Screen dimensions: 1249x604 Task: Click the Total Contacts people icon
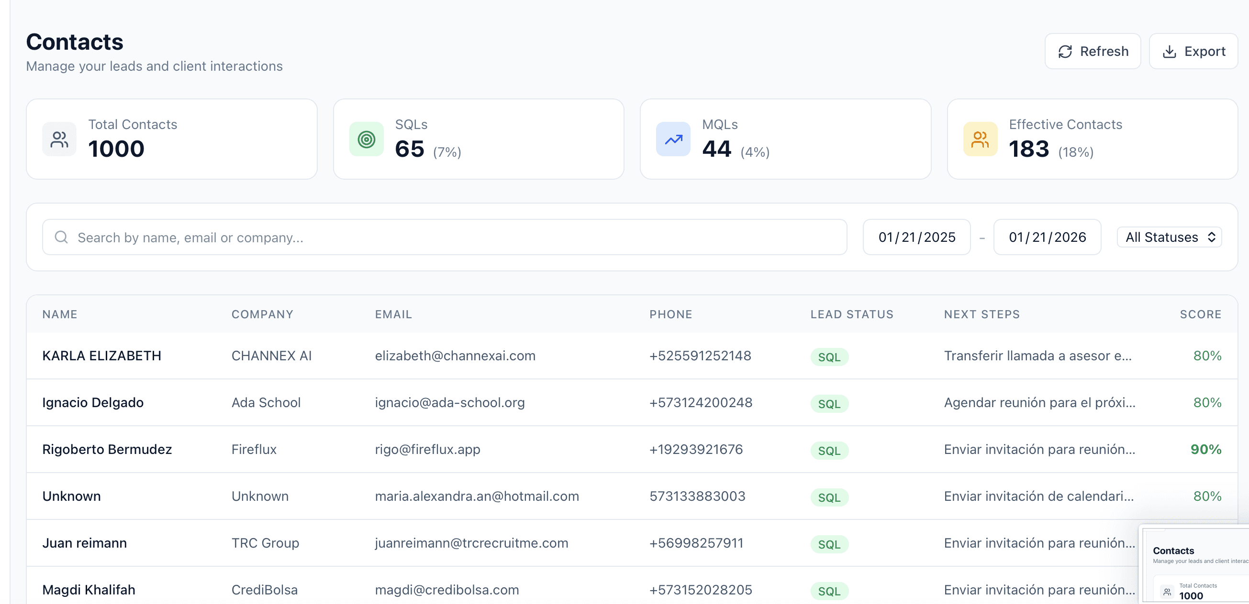pos(59,140)
